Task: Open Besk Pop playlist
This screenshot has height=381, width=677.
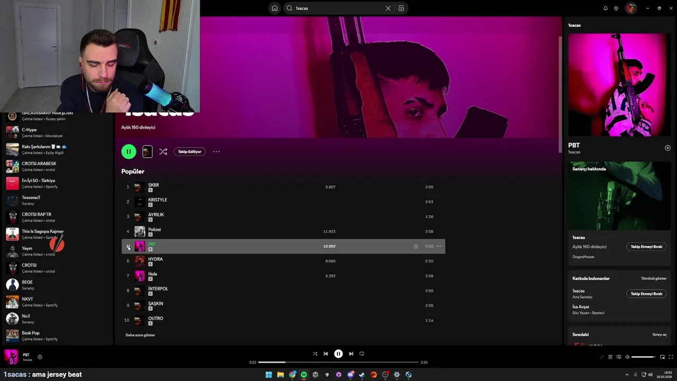Action: pyautogui.click(x=58, y=335)
